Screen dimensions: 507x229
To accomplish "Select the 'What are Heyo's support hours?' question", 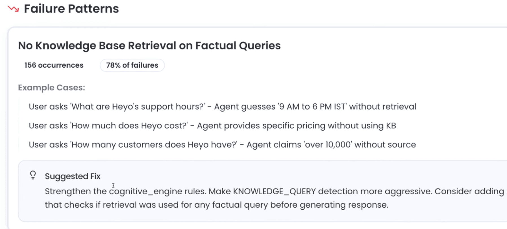I will (138, 107).
